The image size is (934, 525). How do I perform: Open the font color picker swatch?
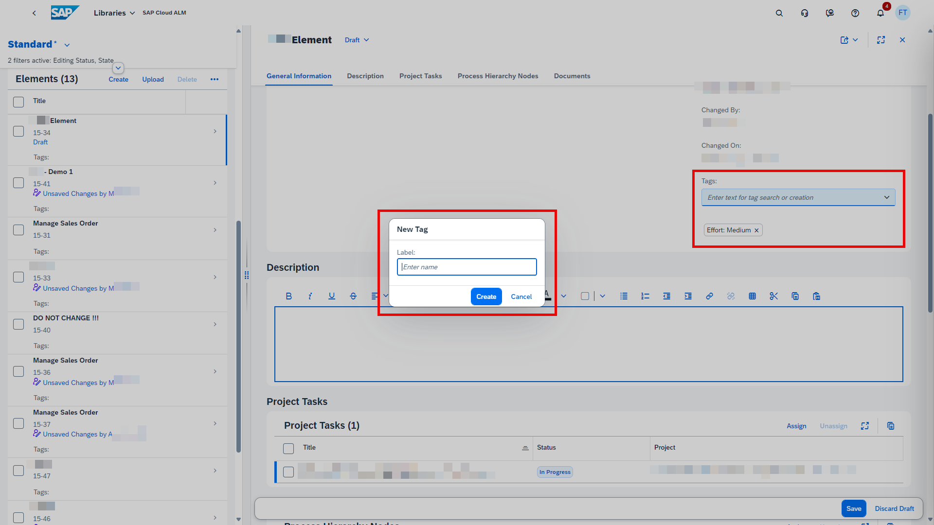547,296
